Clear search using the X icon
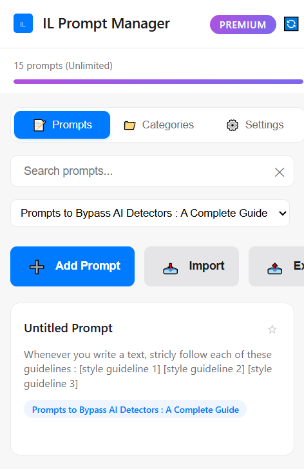 [280, 172]
